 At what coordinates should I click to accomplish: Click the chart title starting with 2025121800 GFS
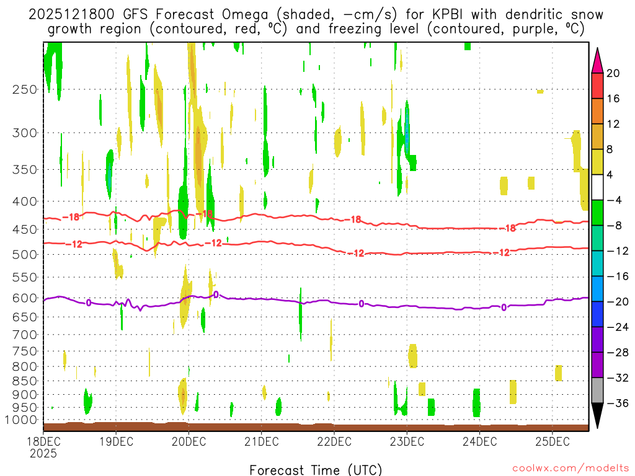[316, 22]
